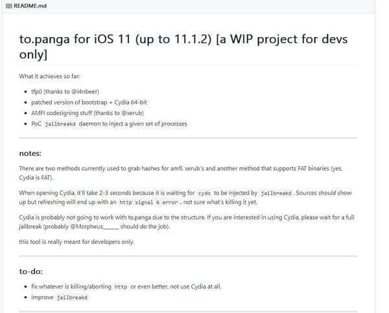Image resolution: width=389 pixels, height=313 pixels.
Task: Click the 'http signal 6 error' code
Action: tap(148, 203)
